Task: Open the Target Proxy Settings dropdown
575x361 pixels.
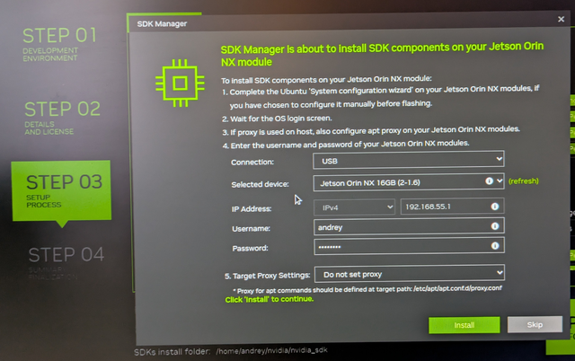Action: pyautogui.click(x=408, y=273)
